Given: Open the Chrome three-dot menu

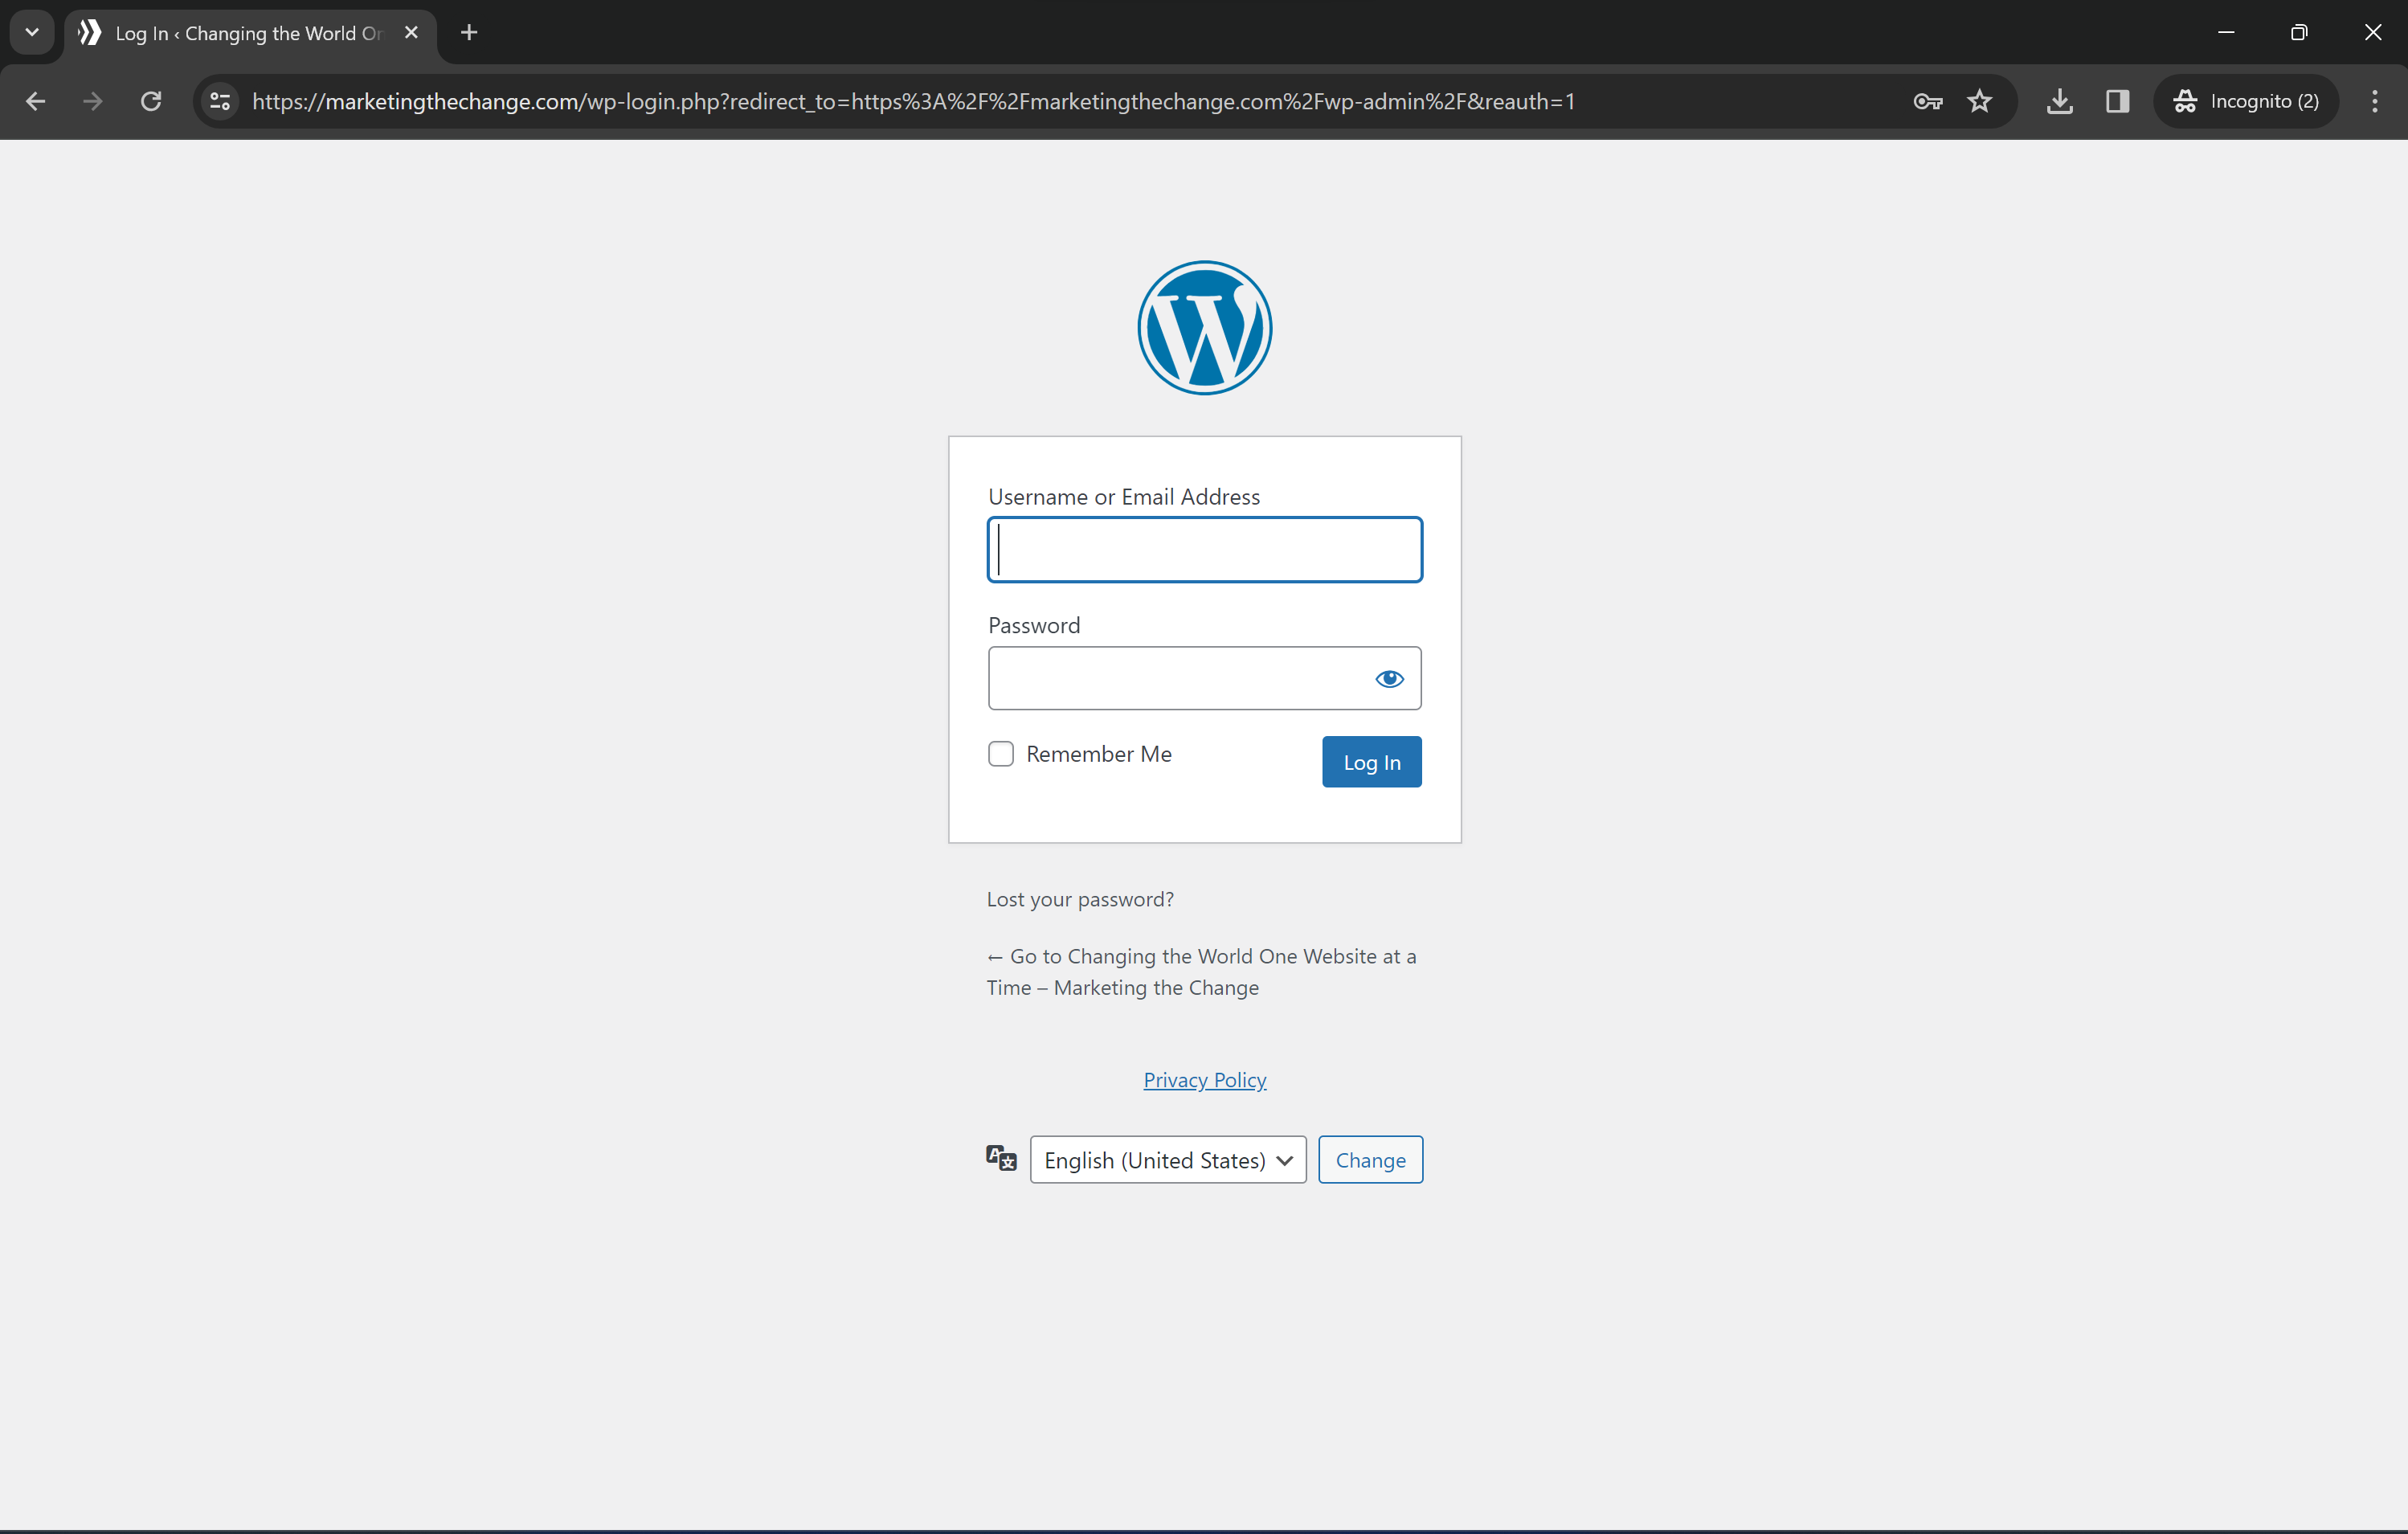Looking at the screenshot, I should [x=2375, y=101].
